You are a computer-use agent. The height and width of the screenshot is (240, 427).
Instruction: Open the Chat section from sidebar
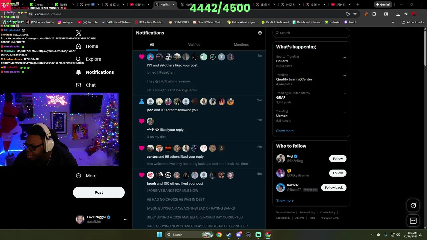86,85
